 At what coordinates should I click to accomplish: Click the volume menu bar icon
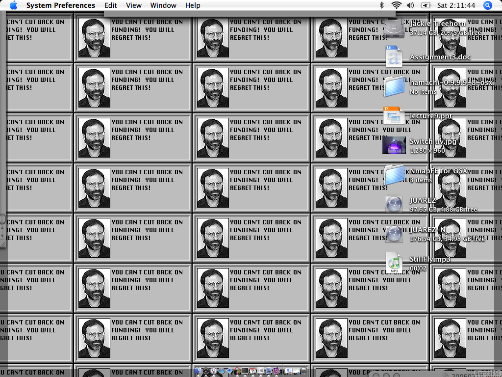pyautogui.click(x=410, y=5)
